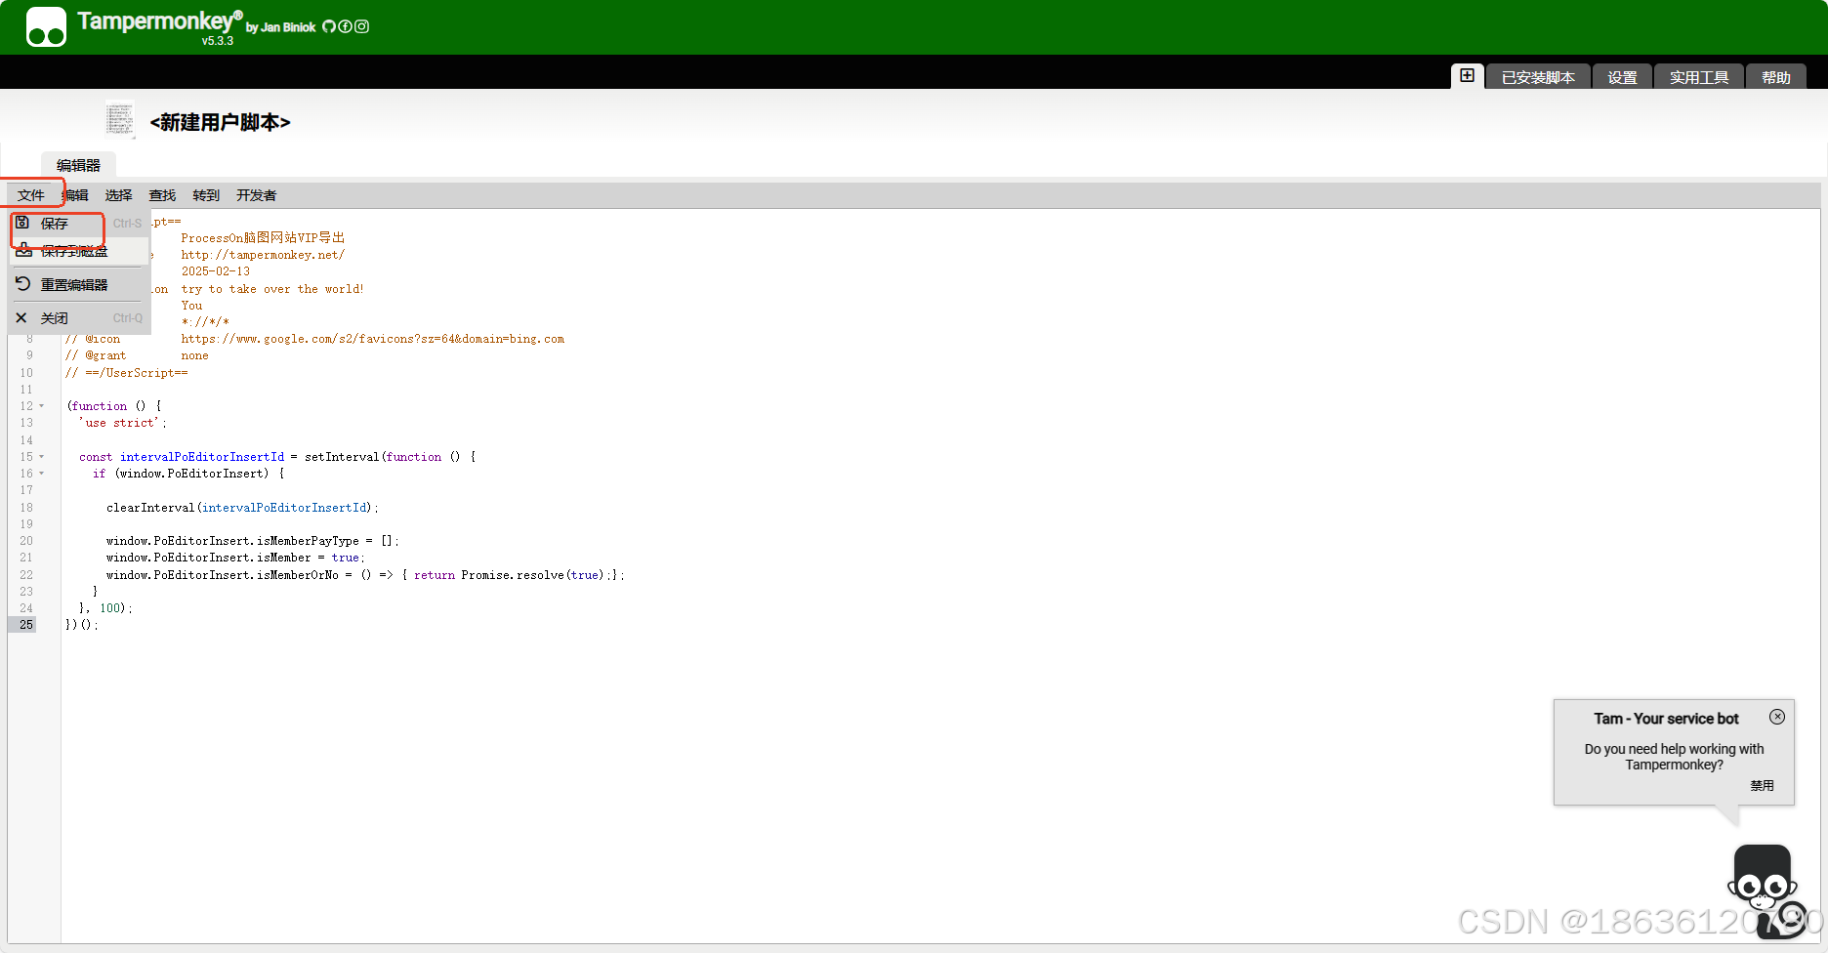Open the Instagram icon link
1828x953 pixels.
click(x=361, y=26)
